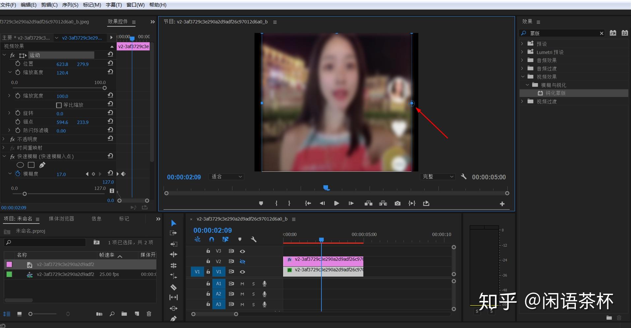Open the 适合 zoom level dropdown
The image size is (631, 328).
(226, 177)
